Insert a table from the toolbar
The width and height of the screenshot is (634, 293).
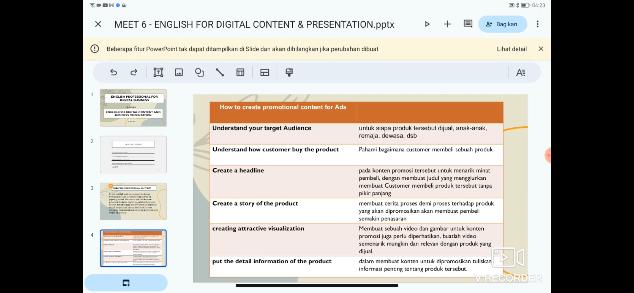coord(241,73)
